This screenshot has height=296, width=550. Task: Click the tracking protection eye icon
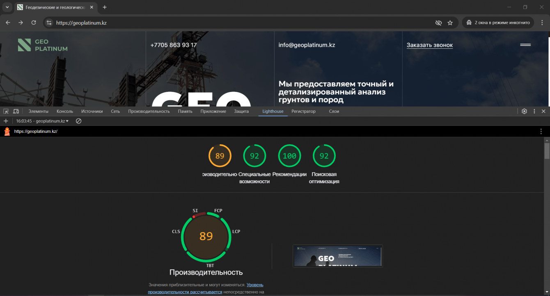438,23
